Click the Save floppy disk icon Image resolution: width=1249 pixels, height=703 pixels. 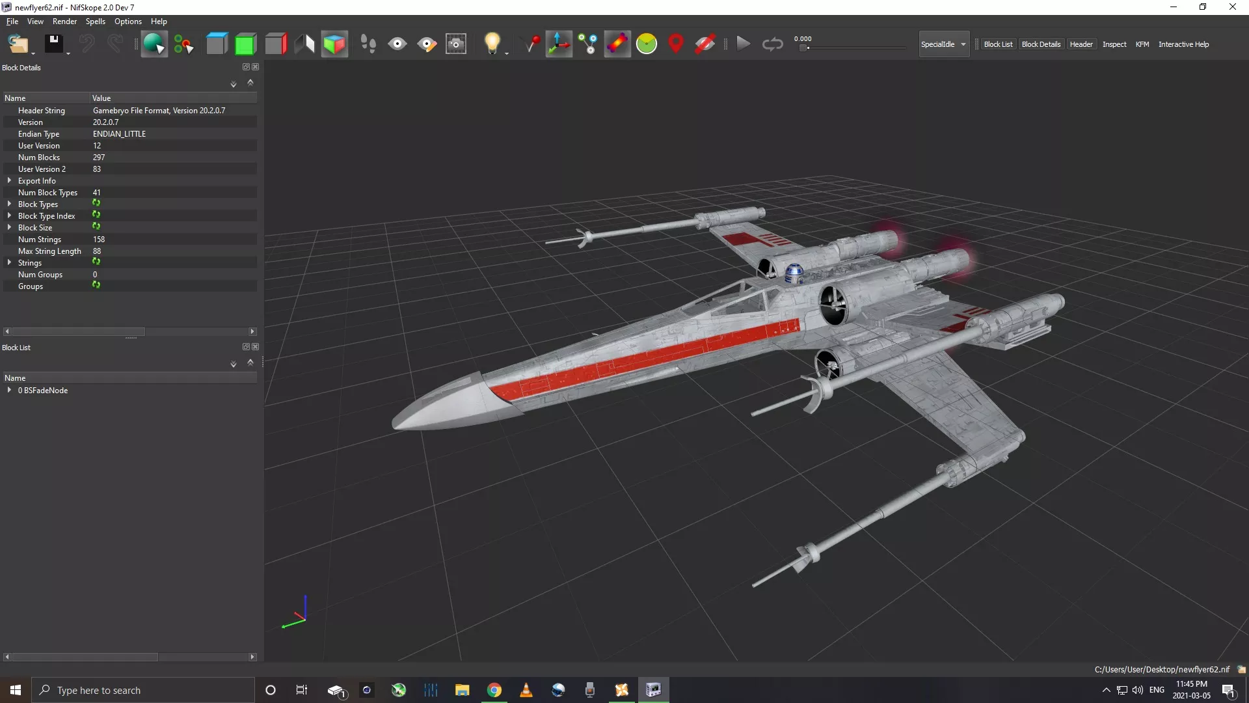click(53, 44)
